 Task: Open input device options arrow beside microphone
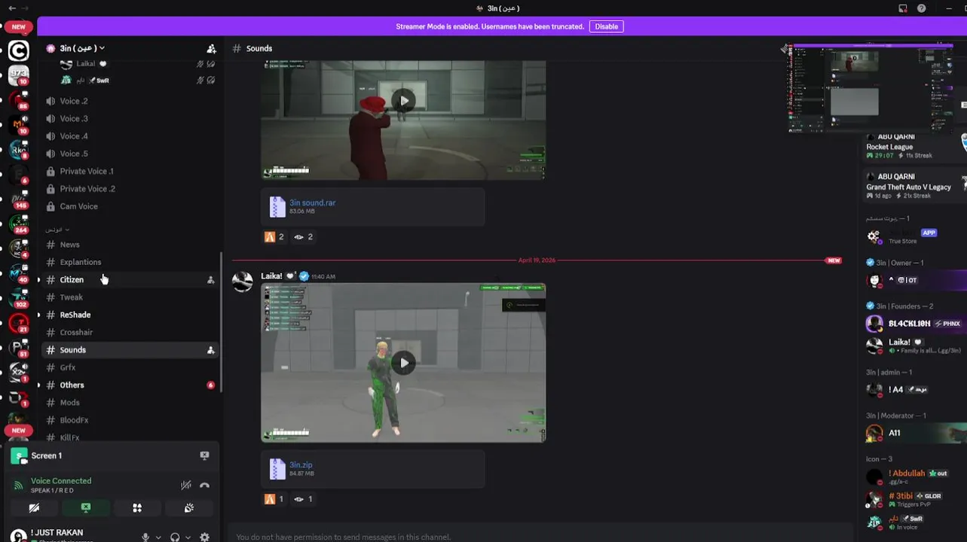158,537
